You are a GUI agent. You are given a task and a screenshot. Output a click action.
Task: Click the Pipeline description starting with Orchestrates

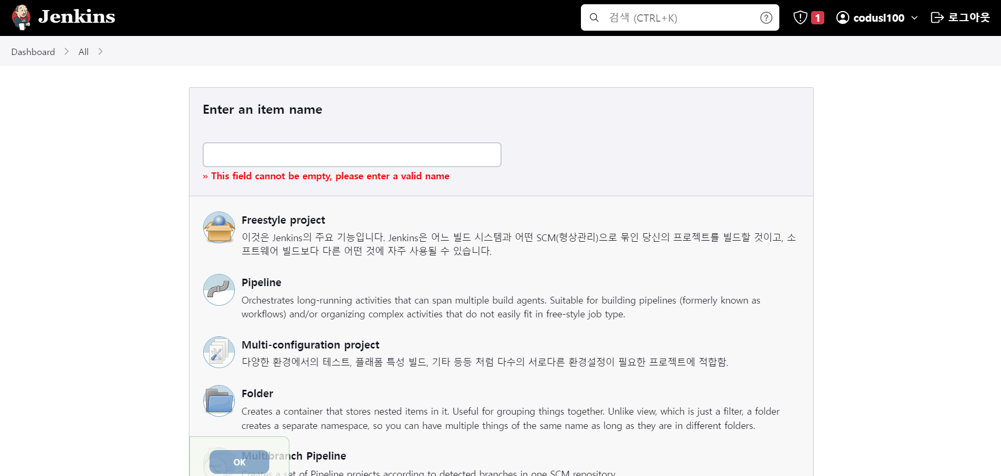click(x=501, y=307)
